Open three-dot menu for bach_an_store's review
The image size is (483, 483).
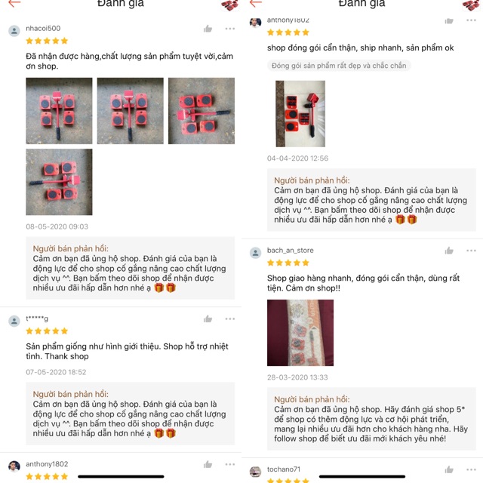point(471,251)
